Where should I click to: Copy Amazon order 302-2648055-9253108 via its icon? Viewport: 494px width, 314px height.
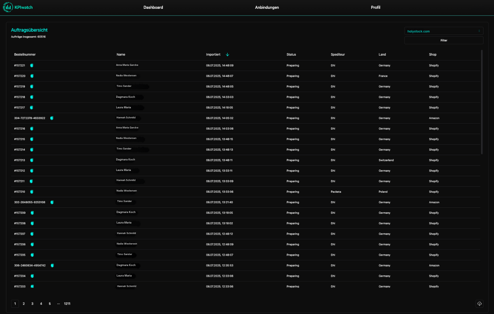pyautogui.click(x=52, y=202)
